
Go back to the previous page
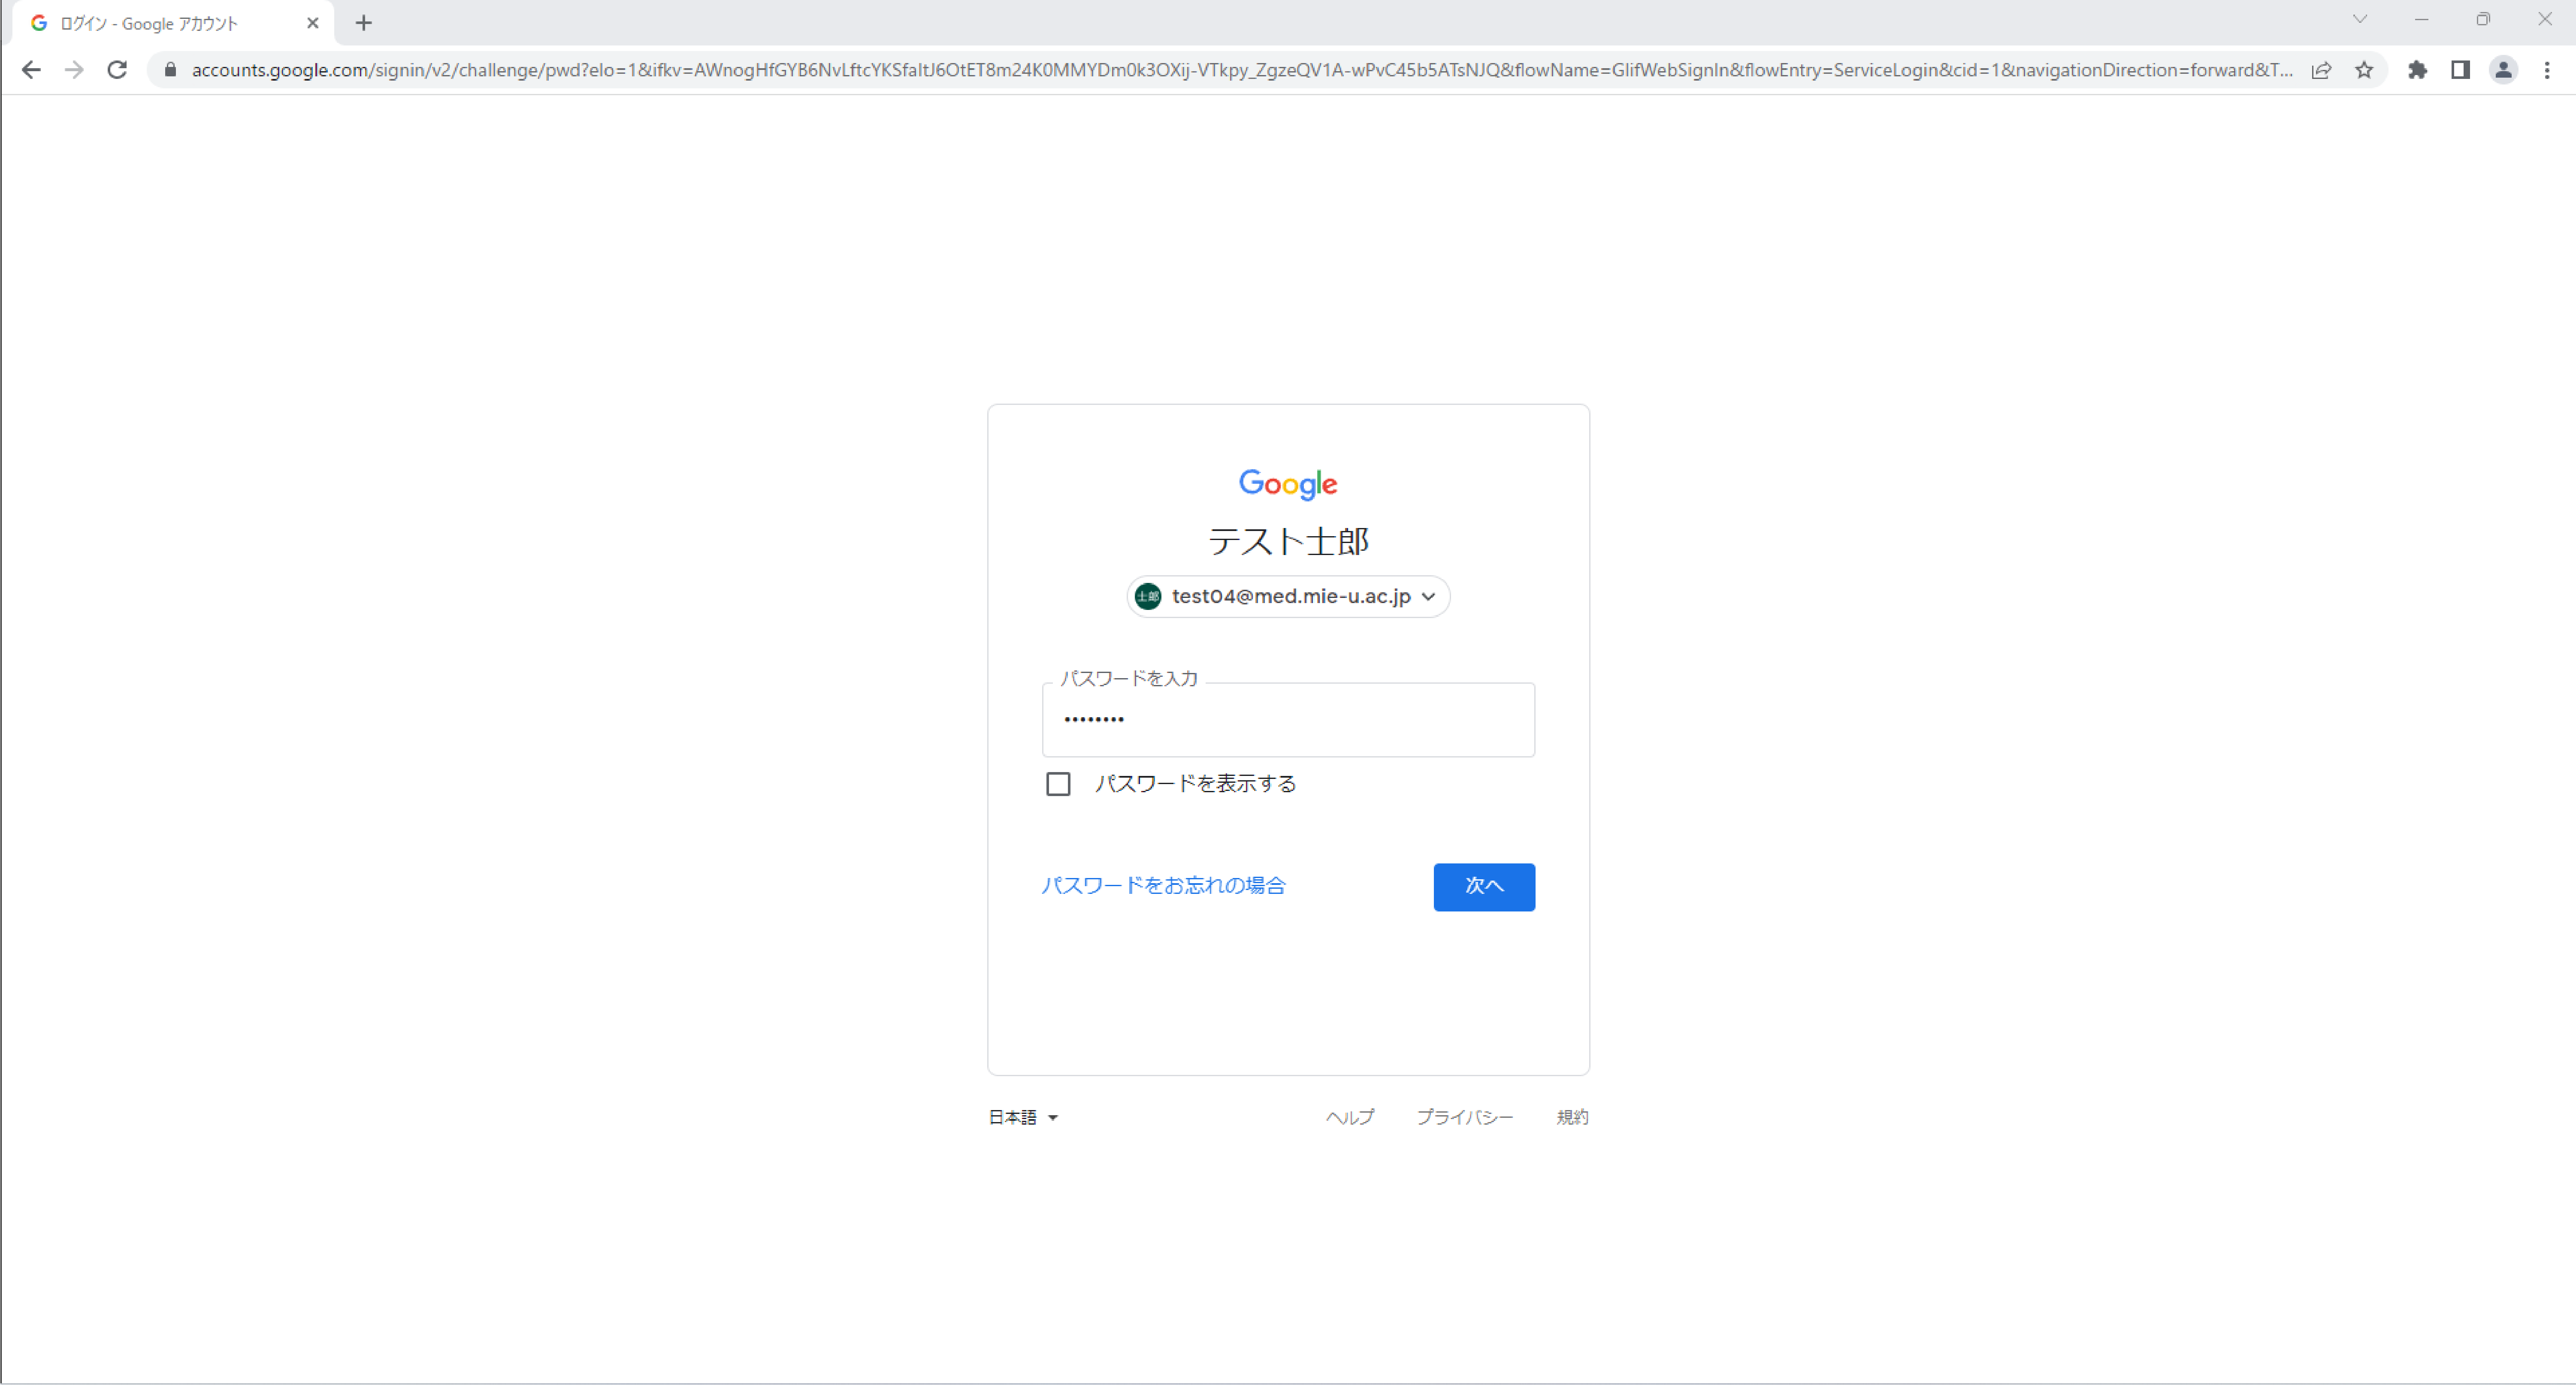(31, 70)
